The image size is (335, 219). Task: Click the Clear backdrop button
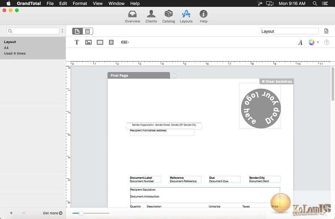[x=277, y=81]
